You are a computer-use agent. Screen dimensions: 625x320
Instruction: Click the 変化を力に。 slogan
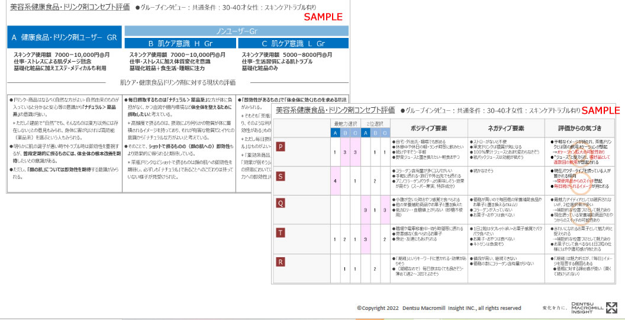point(555,308)
